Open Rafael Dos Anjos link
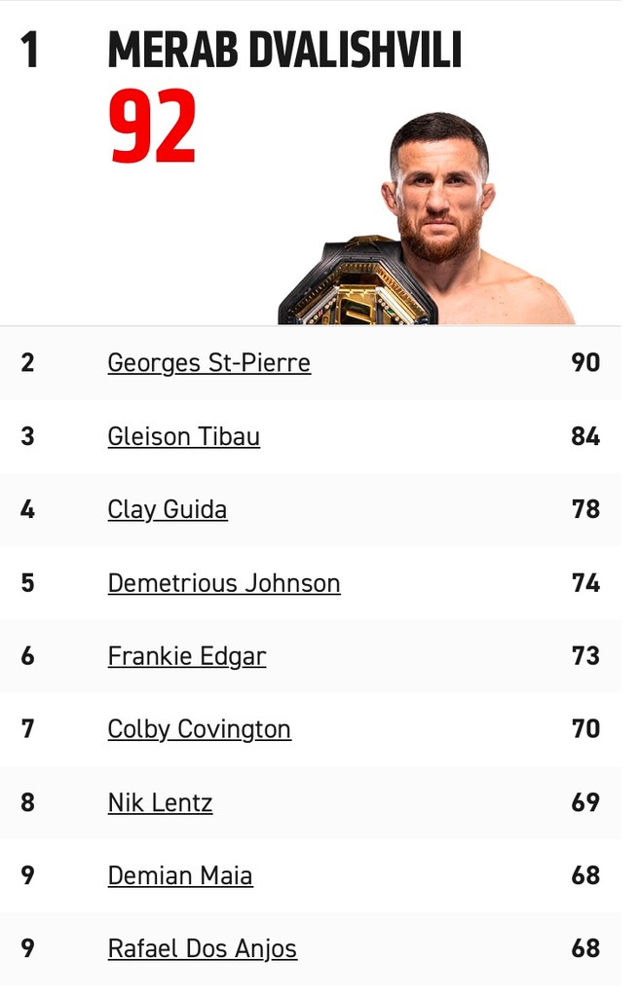Screen dimensions: 640x997 pos(202,948)
